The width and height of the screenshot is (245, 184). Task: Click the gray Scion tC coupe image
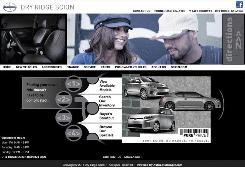[190, 101]
